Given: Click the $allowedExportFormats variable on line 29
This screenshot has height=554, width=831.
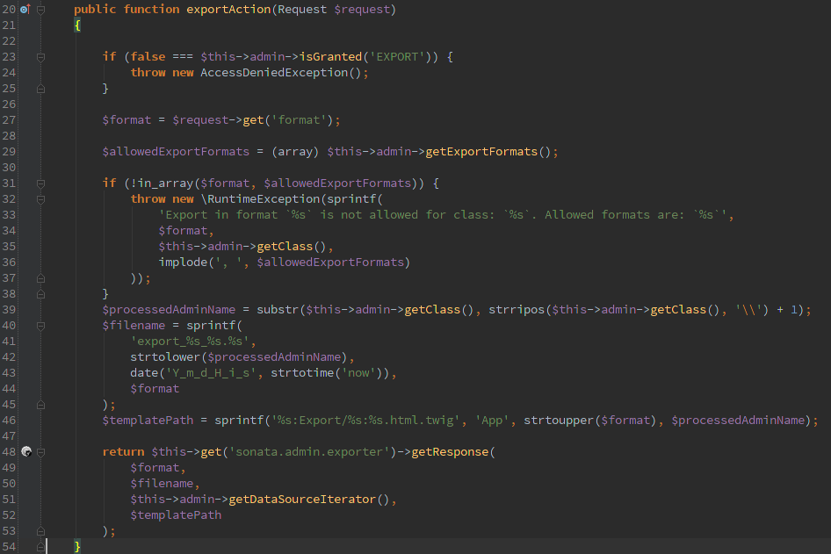Looking at the screenshot, I should pos(176,152).
